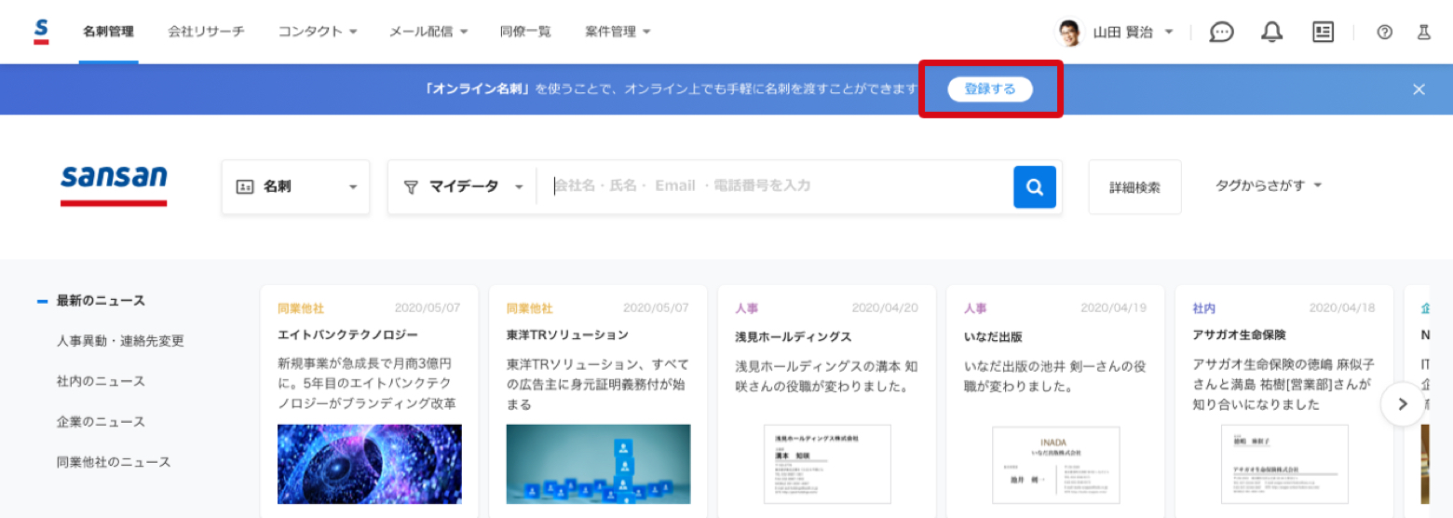Select 最新のニュース in sidebar
This screenshot has width=1453, height=518.
[x=101, y=301]
